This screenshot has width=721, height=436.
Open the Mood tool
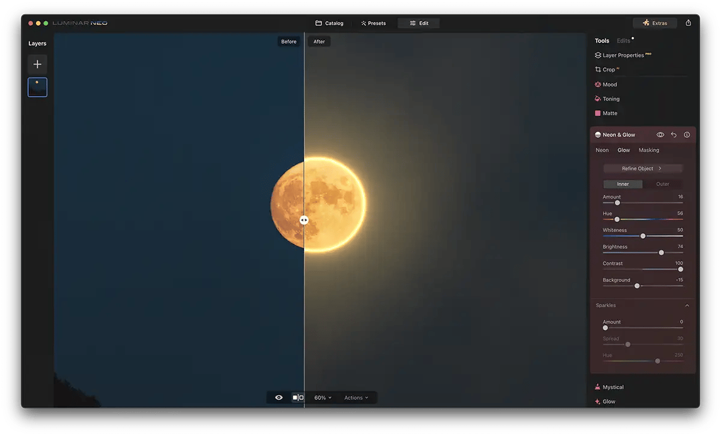click(x=606, y=85)
